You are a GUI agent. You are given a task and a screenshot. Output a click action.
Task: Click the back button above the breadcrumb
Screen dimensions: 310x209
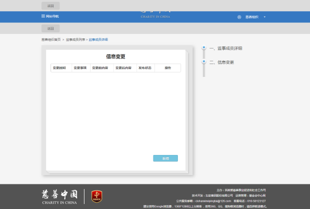click(50, 28)
